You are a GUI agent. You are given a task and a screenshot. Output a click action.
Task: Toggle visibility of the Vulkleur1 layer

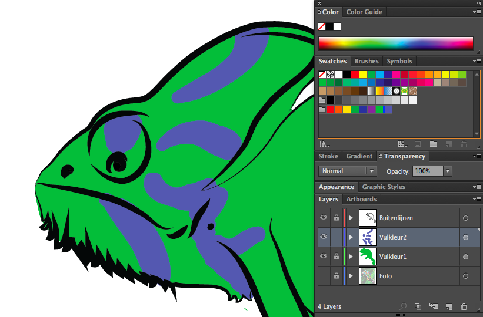[323, 257]
